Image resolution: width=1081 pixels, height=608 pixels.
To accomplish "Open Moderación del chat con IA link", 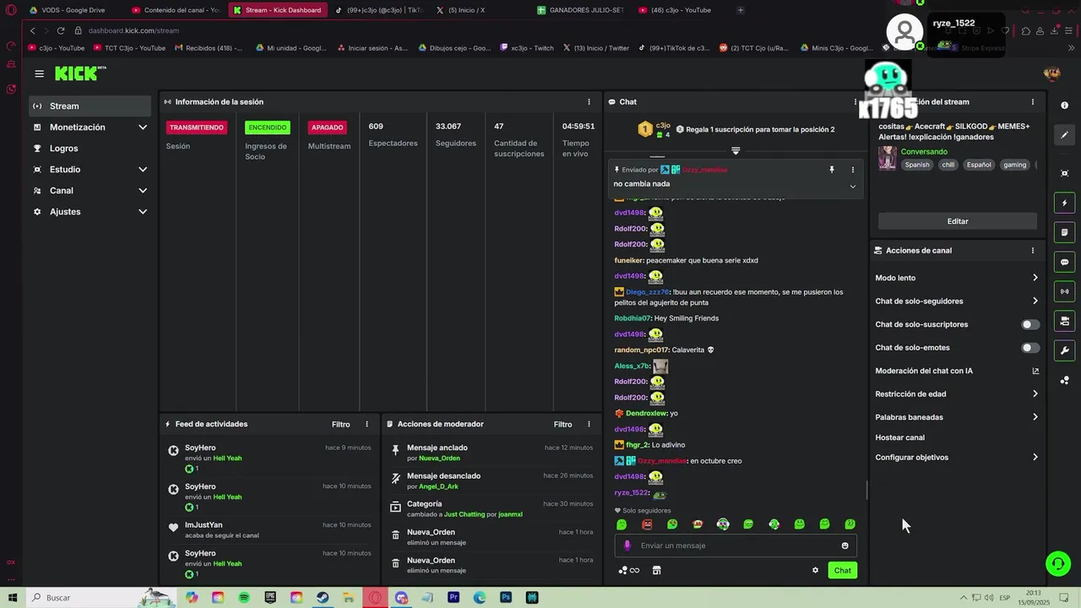I will [1035, 371].
